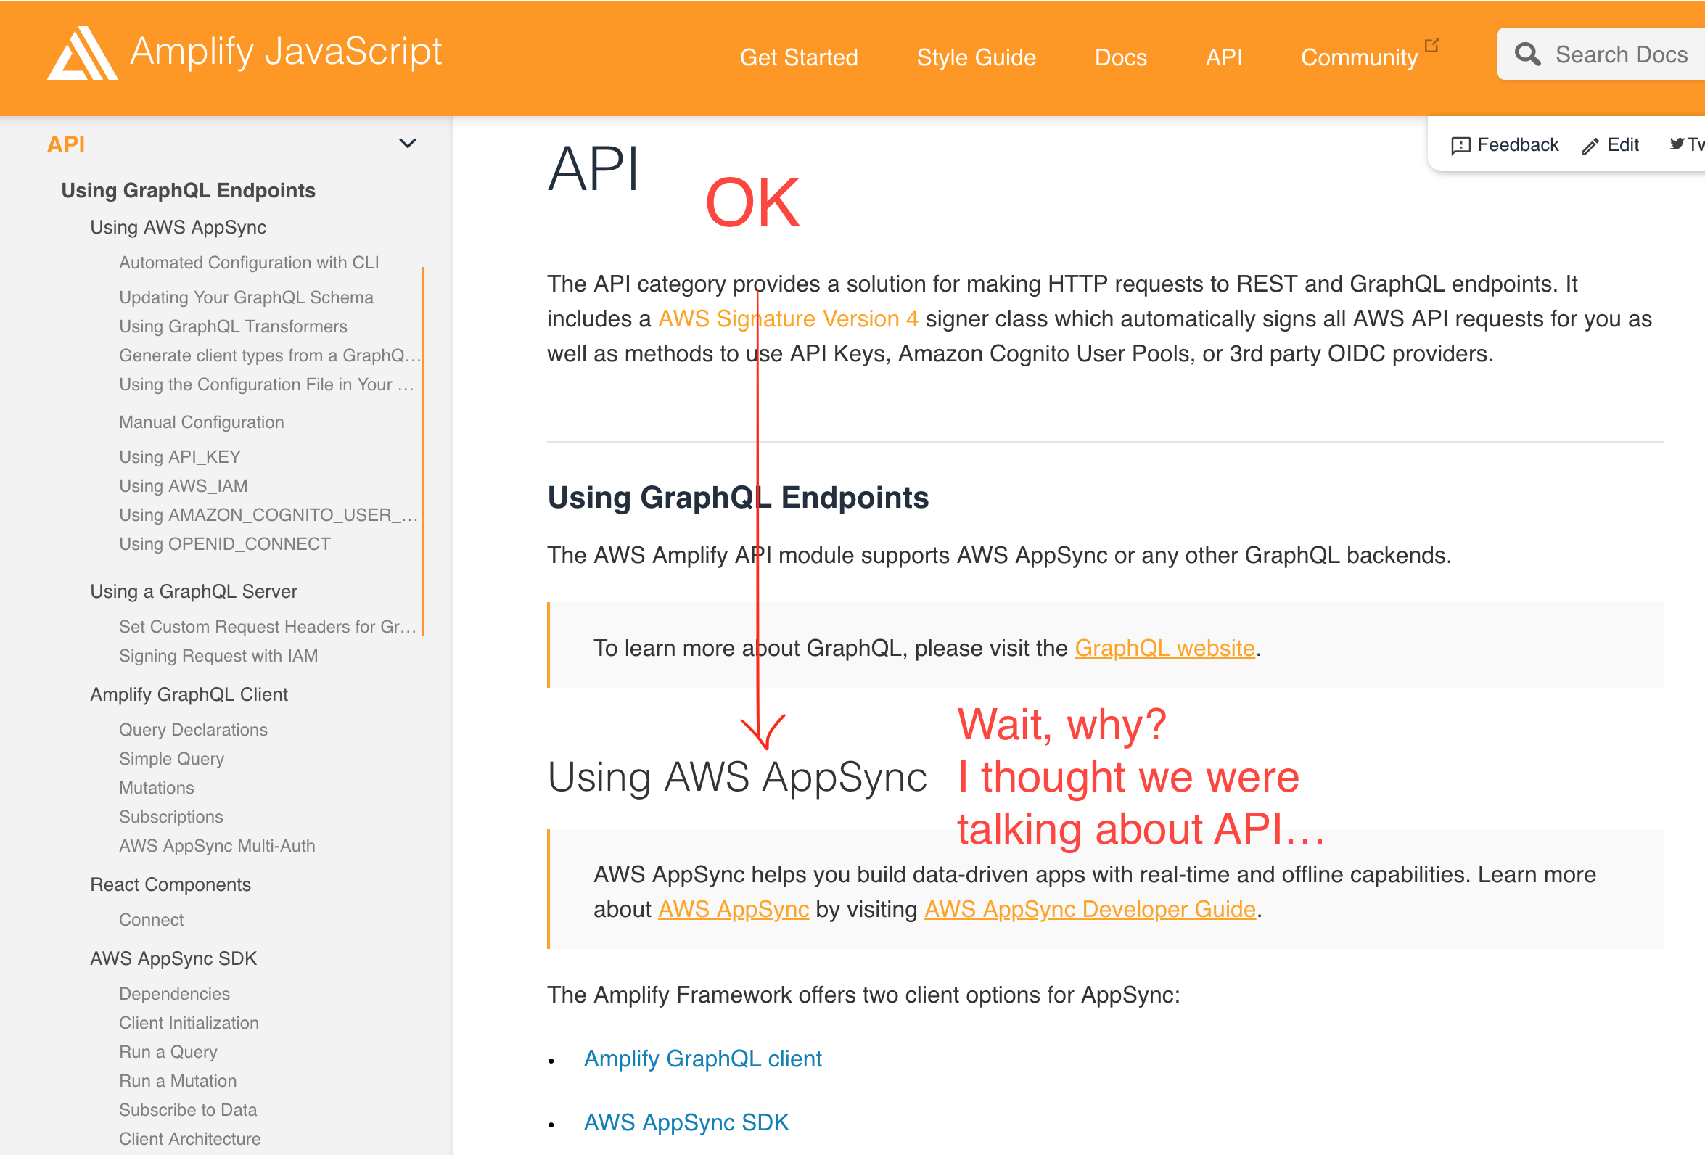Click the Feedback speech bubble icon
This screenshot has width=1705, height=1155.
1460,145
